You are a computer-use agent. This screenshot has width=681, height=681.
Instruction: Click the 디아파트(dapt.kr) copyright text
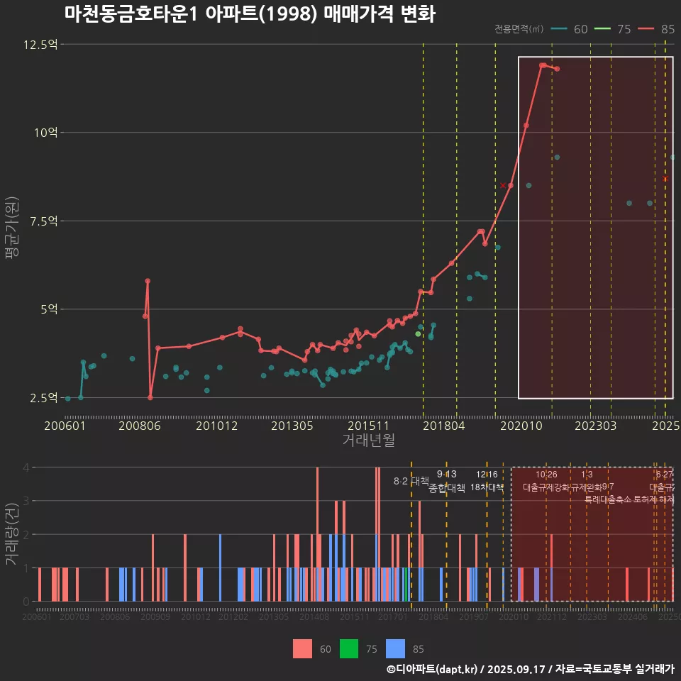433,669
